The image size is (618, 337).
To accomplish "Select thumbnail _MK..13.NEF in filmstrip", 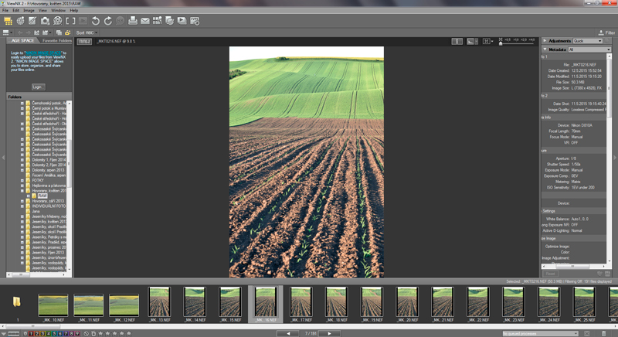I will 160,305.
